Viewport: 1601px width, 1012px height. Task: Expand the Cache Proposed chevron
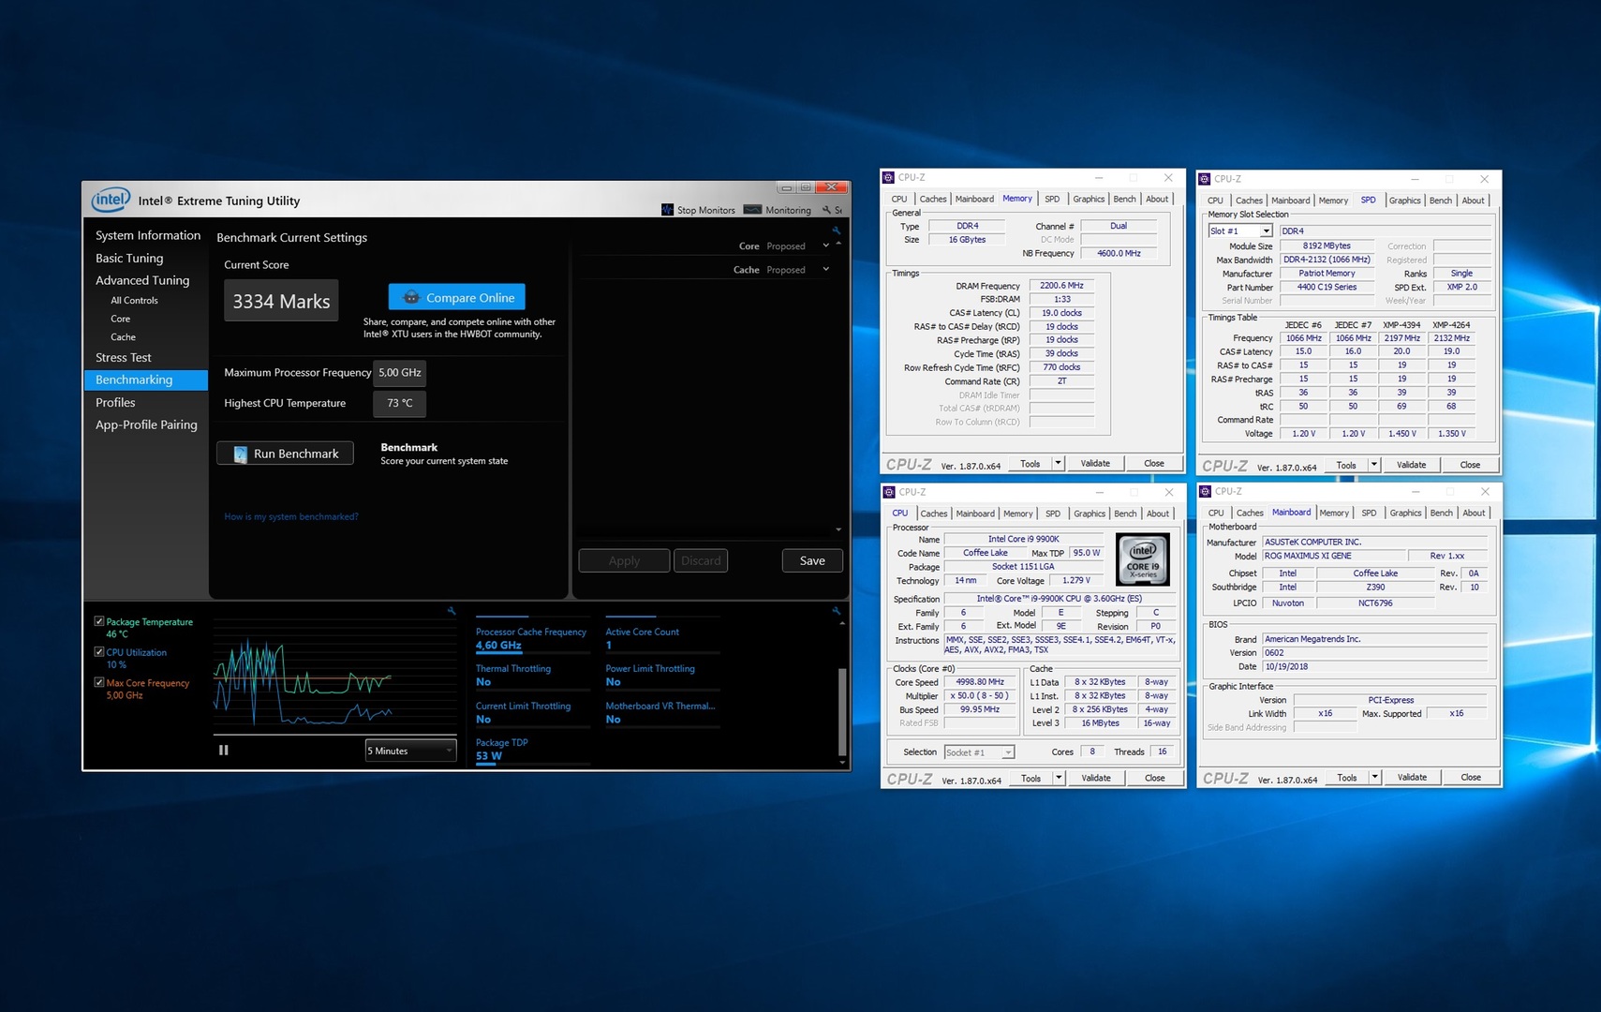pos(825,270)
